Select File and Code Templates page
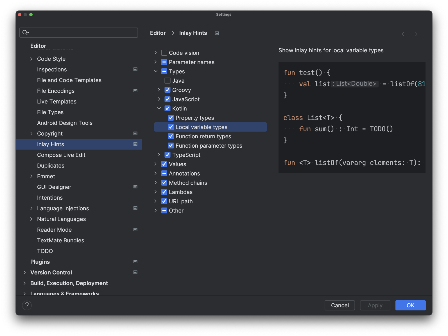 pos(69,80)
